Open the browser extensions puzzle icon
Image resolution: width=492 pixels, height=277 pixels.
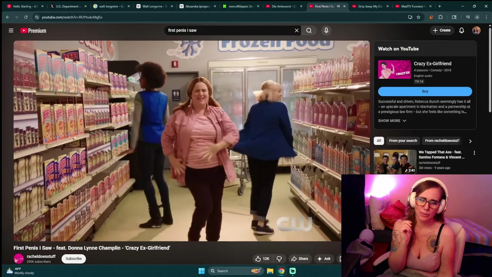(x=440, y=17)
